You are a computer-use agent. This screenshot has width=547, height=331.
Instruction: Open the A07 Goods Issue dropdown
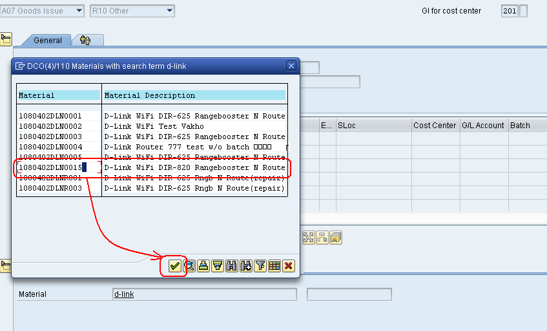click(79, 11)
